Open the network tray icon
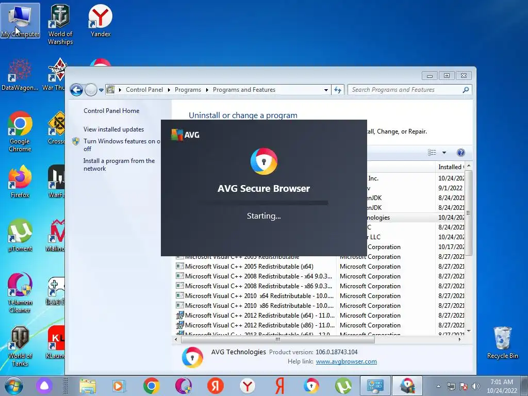 [451, 386]
